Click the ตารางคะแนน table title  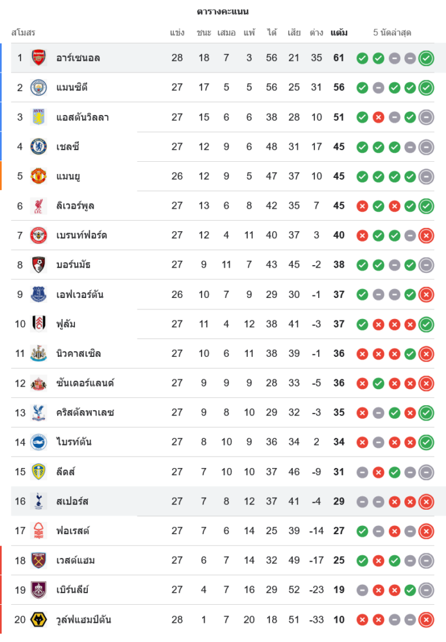click(223, 12)
